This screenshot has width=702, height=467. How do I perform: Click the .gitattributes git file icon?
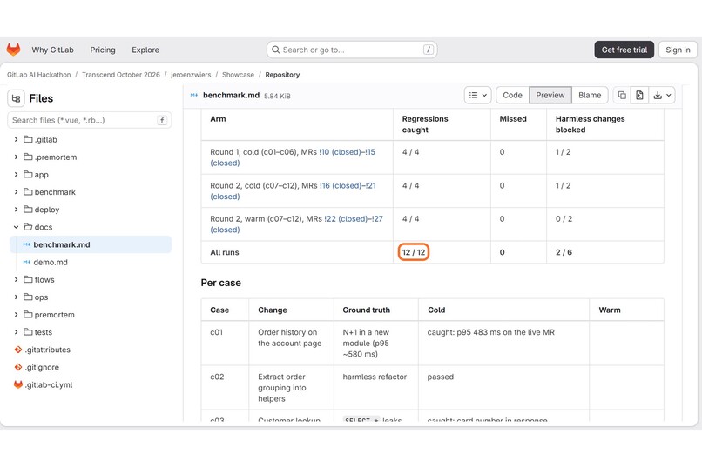click(18, 350)
